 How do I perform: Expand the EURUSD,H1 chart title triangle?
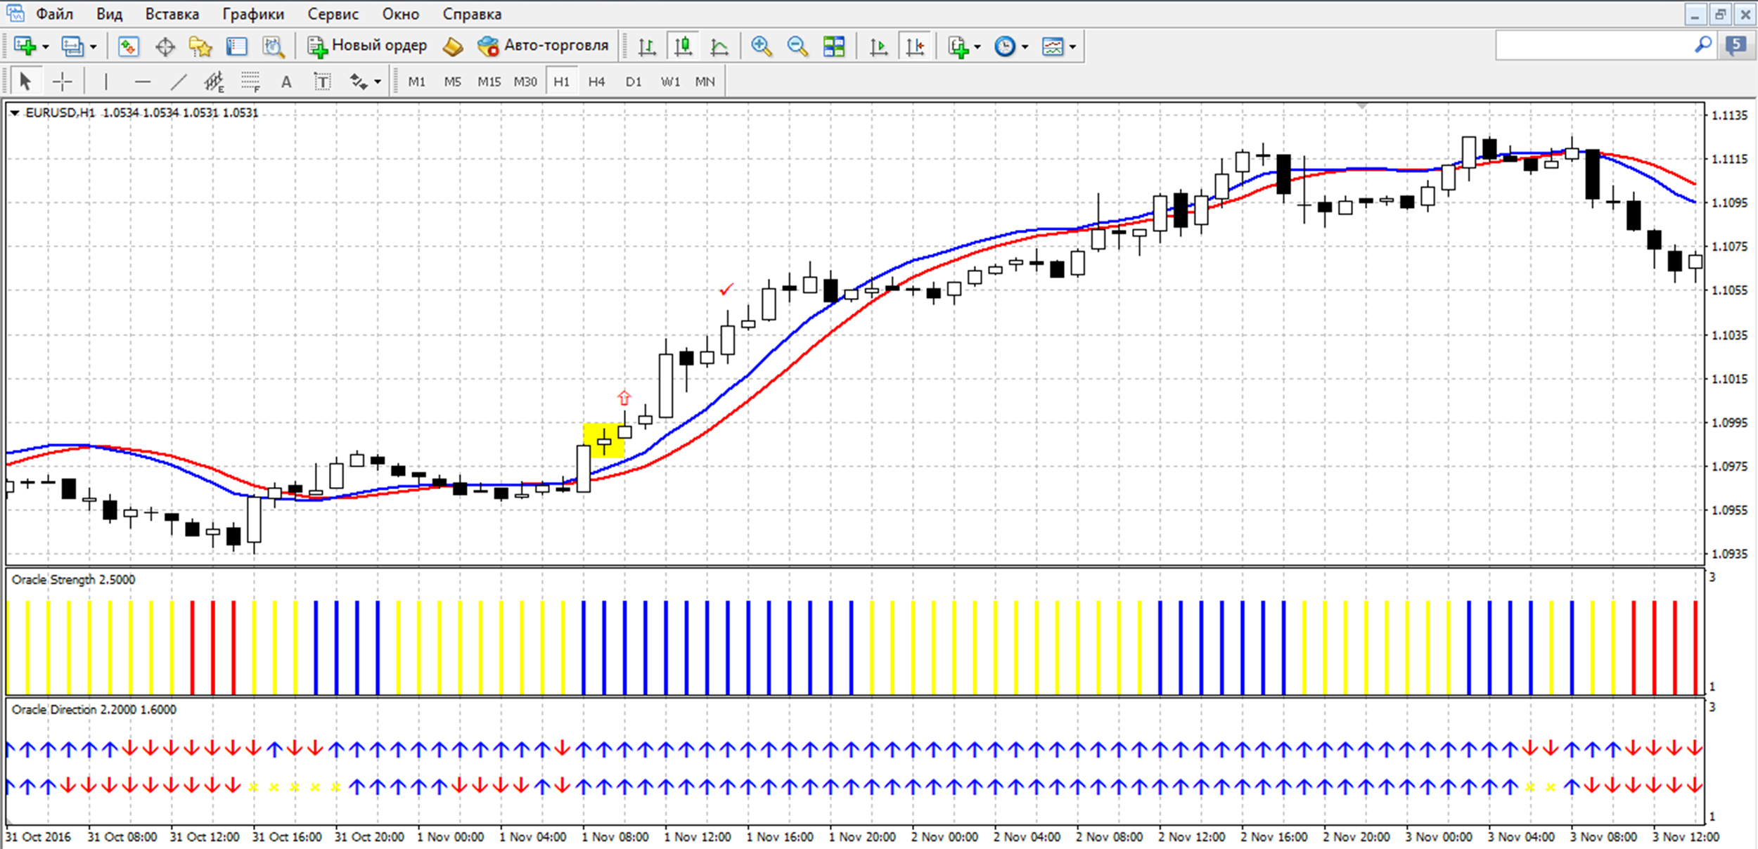click(x=14, y=112)
